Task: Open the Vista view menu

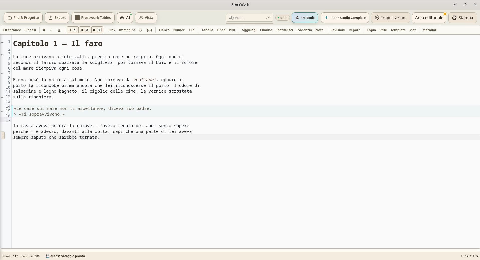Action: [x=146, y=18]
